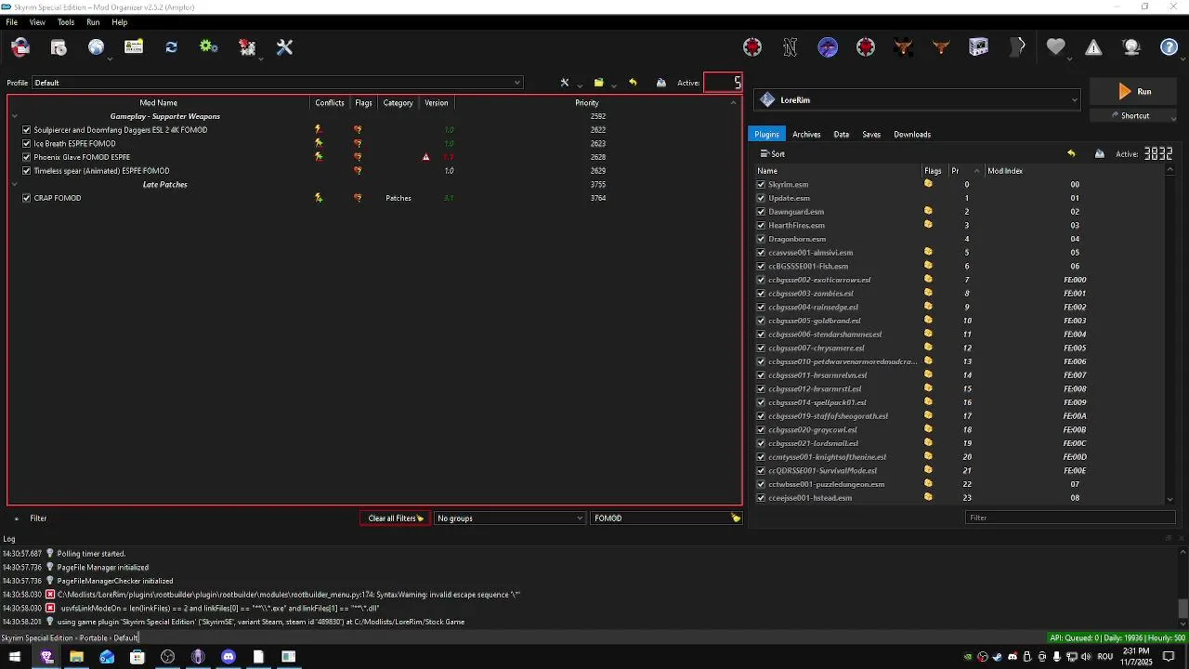Uncheck Soulpiercer and Doomfang Daggers mod
This screenshot has height=669, width=1189.
click(x=27, y=130)
